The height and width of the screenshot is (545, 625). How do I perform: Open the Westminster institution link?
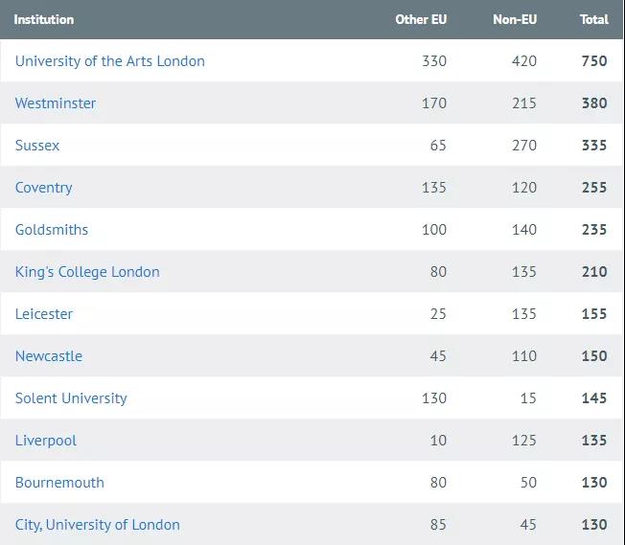tap(56, 103)
